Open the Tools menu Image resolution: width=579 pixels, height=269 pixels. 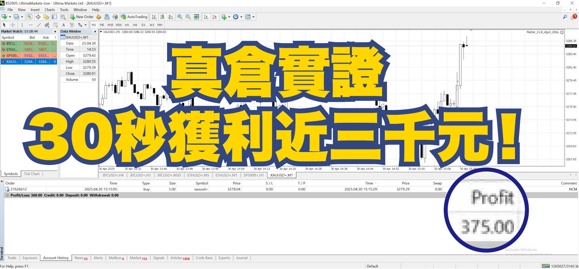pos(64,10)
